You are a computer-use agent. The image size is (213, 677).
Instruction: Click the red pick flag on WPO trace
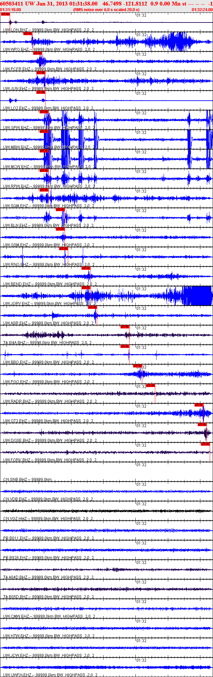coord(28,34)
